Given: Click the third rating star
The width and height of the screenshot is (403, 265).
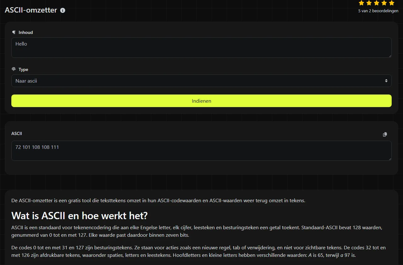Looking at the screenshot, I should coord(377,3).
